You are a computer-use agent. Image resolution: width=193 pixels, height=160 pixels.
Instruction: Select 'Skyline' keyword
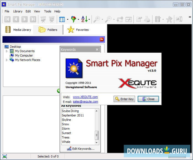point(66,120)
